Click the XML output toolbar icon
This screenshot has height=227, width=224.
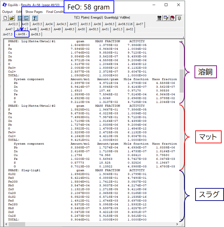20,18
